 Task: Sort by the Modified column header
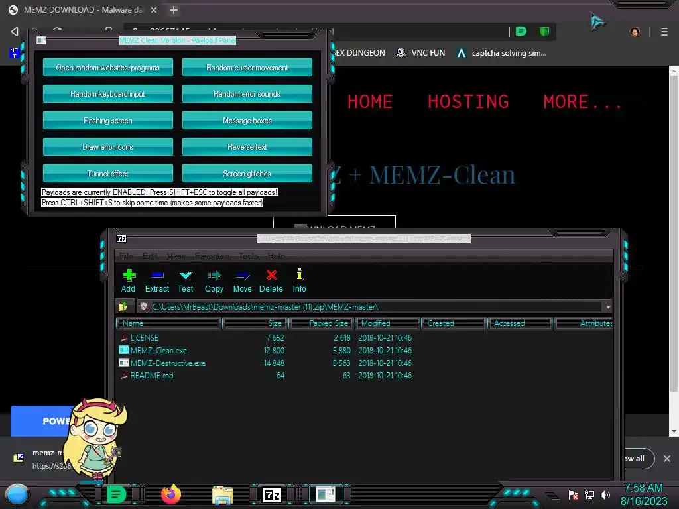[388, 323]
